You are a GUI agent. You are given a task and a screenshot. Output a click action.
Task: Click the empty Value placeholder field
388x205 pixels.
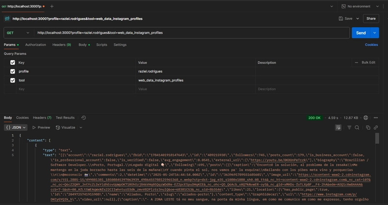[195, 89]
